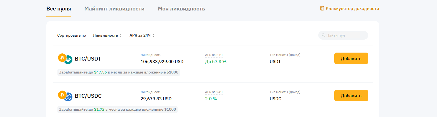Open the Калькулятор доходности link
This screenshot has height=117, width=437.
pos(352,9)
